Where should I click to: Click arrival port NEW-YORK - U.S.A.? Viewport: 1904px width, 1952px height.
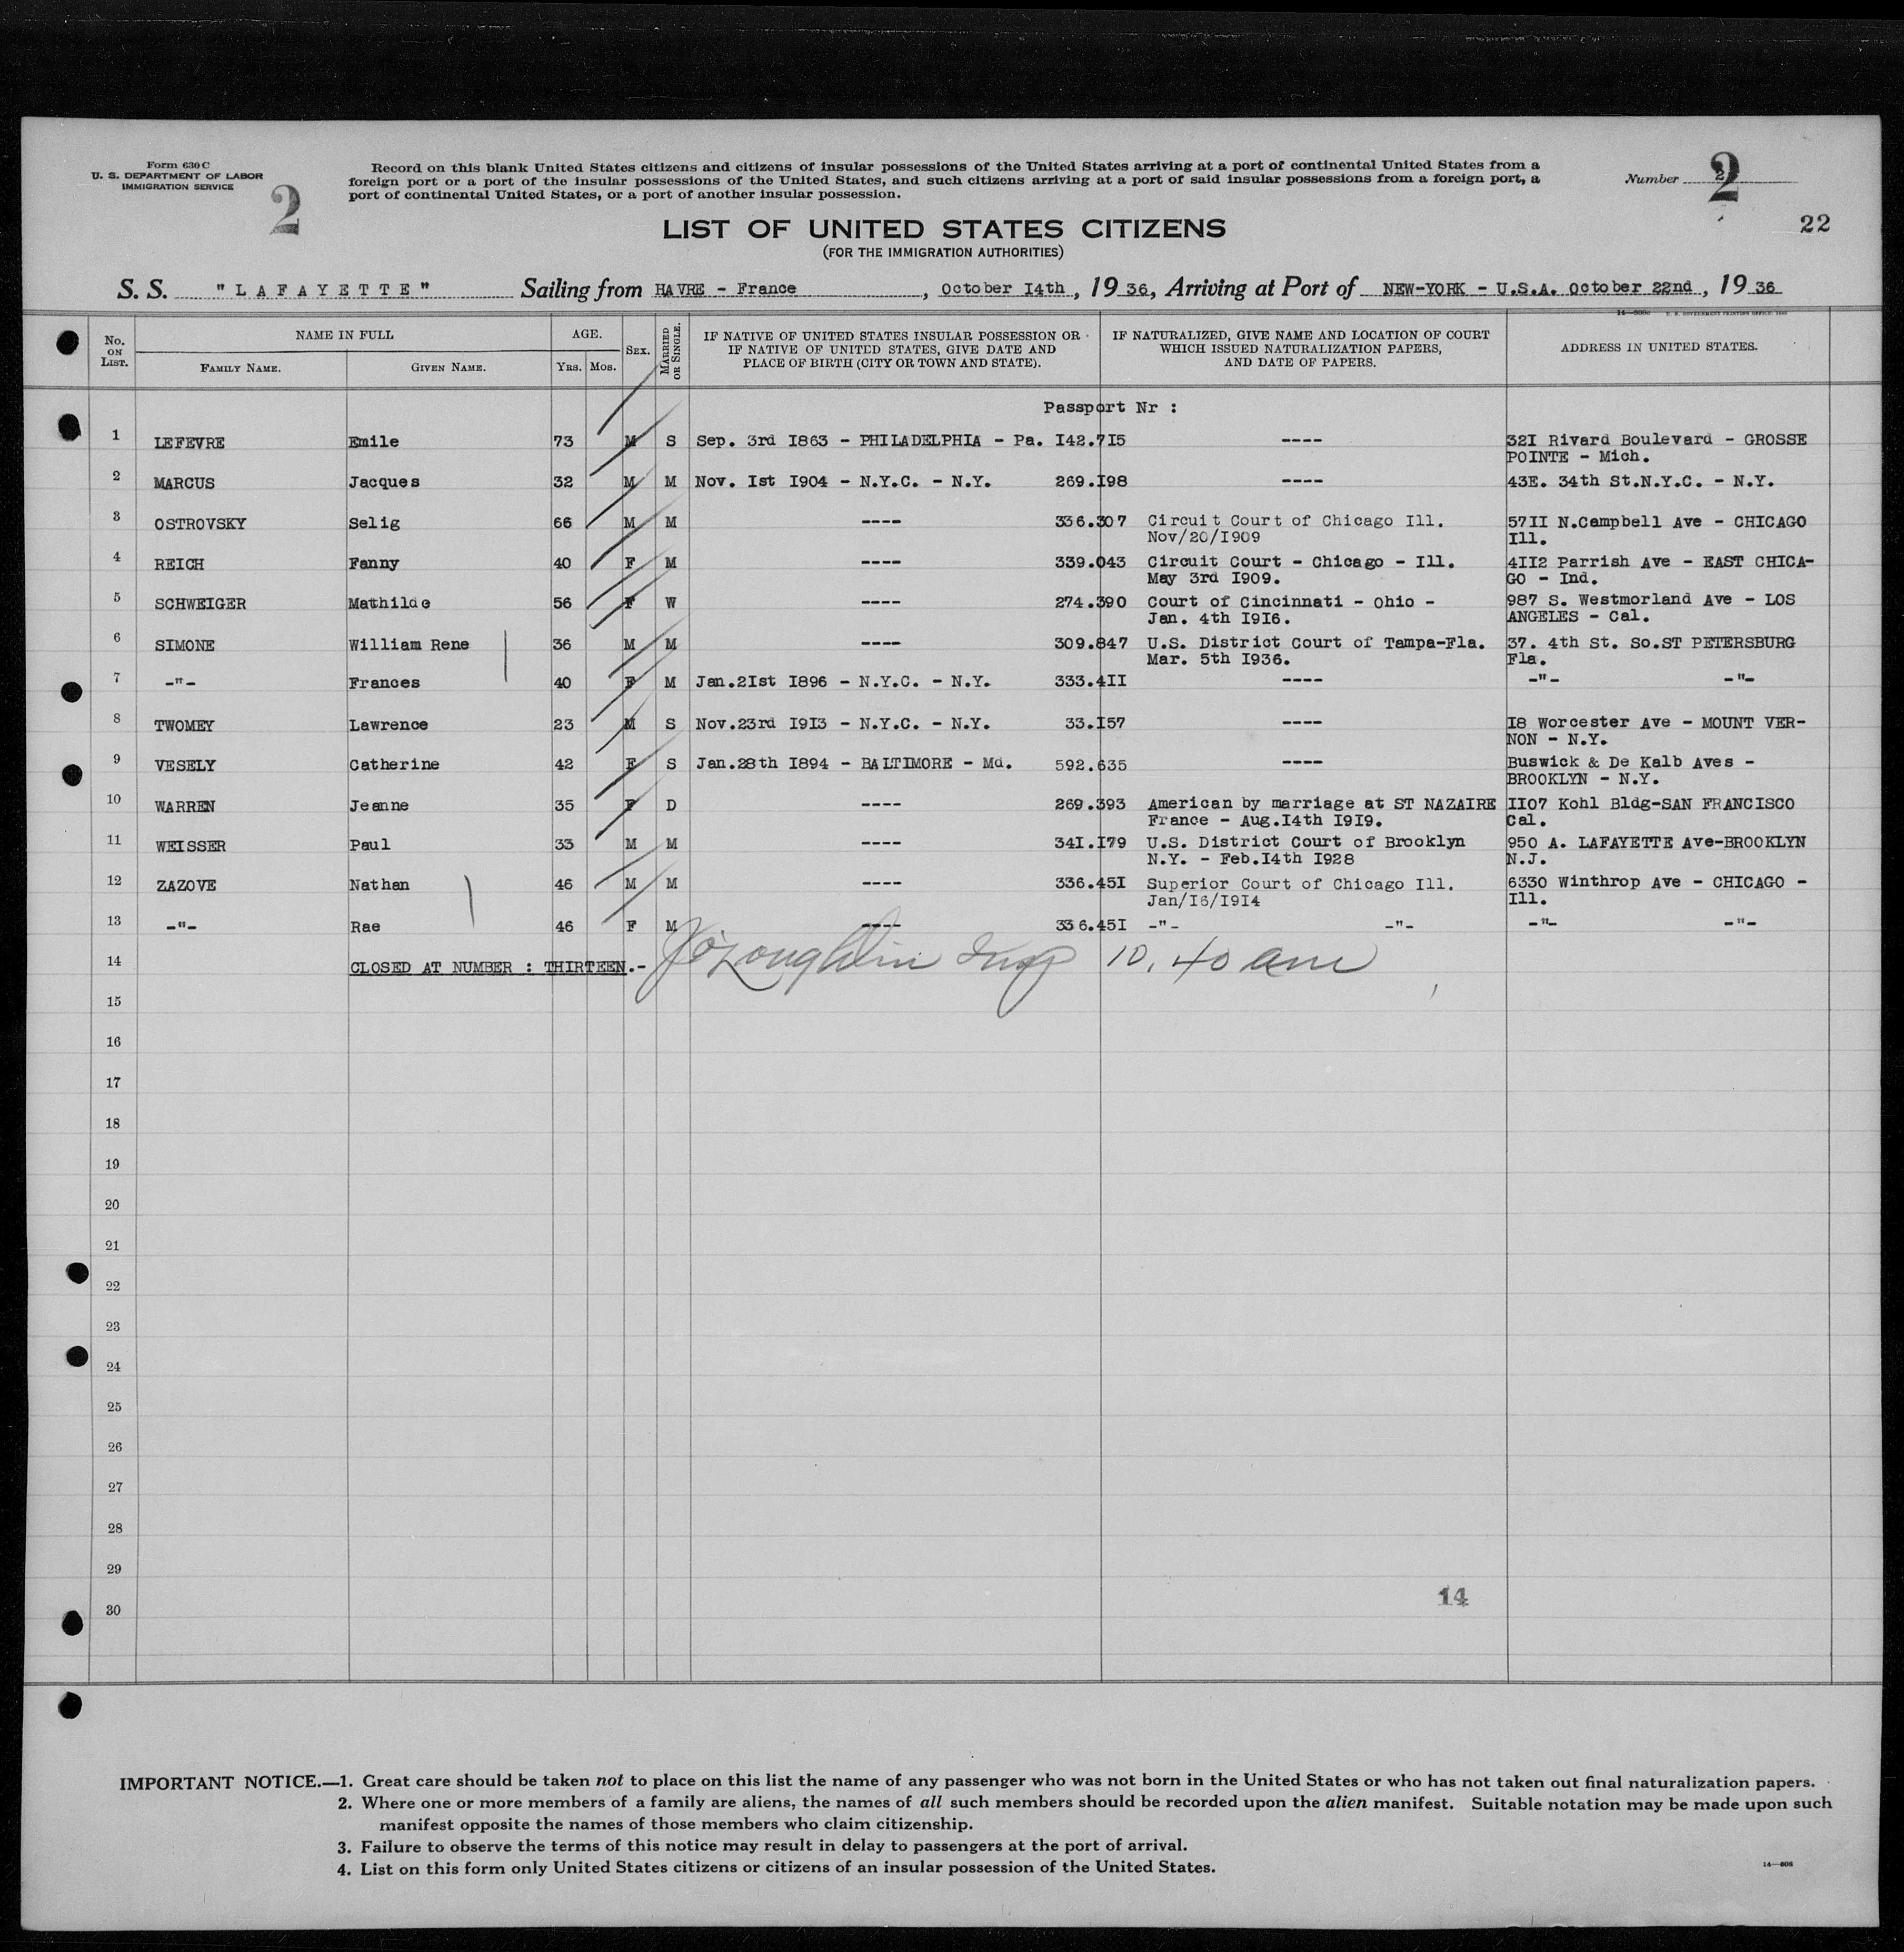[x=1470, y=288]
